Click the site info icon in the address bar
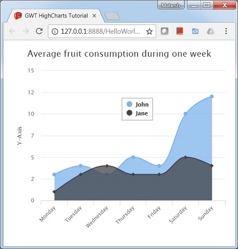This screenshot has height=249, width=238. pos(55,31)
